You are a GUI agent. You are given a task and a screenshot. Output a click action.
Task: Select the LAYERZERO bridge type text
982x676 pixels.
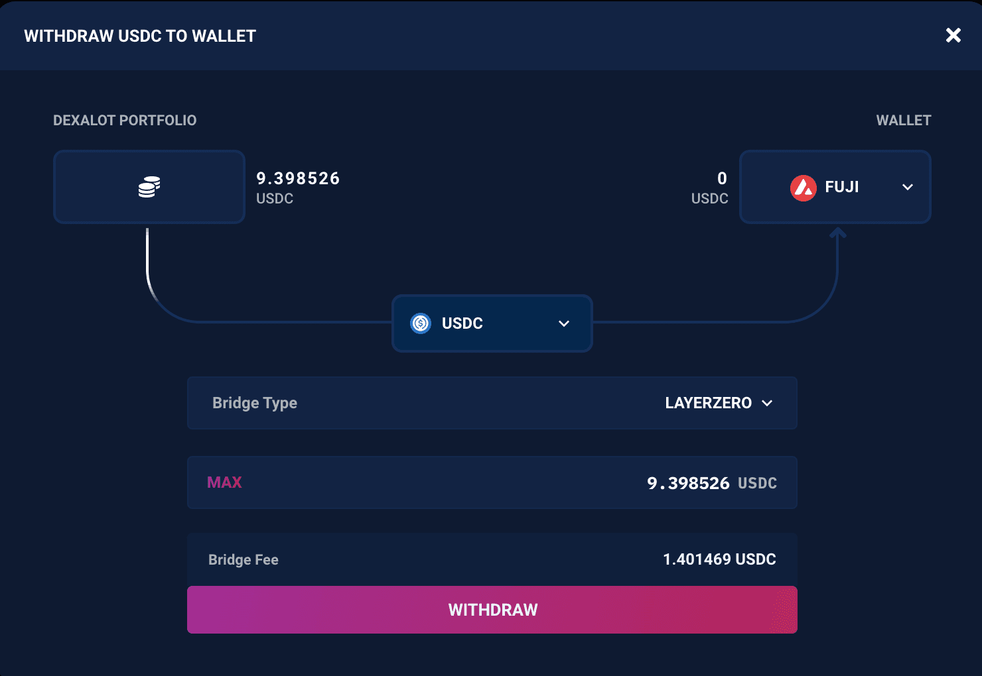pyautogui.click(x=708, y=403)
